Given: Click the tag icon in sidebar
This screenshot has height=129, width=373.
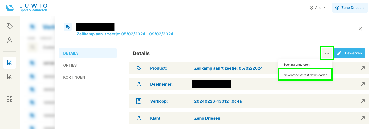Looking at the screenshot, I should [x=10, y=26].
